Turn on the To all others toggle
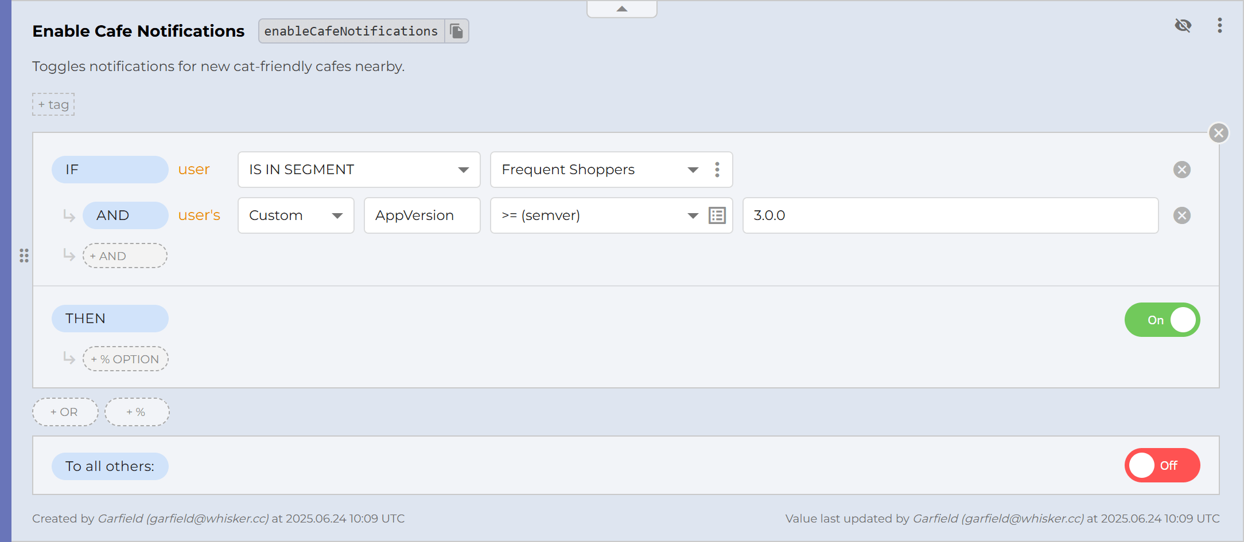 tap(1162, 465)
